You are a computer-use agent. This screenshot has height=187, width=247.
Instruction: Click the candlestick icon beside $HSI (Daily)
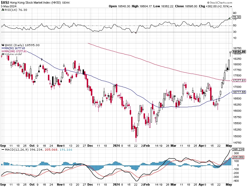(3, 45)
